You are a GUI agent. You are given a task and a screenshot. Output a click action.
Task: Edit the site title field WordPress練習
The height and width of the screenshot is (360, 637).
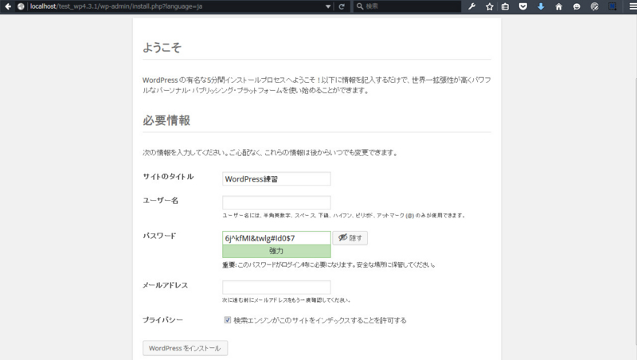tap(276, 178)
